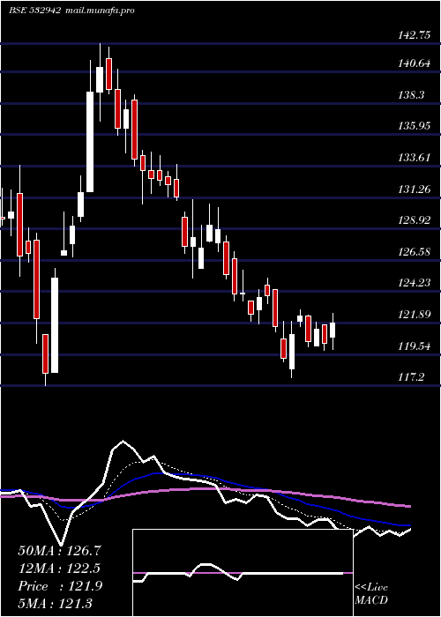441x617 pixels.
Task: Click the 138.3 price level label
Action: point(412,94)
